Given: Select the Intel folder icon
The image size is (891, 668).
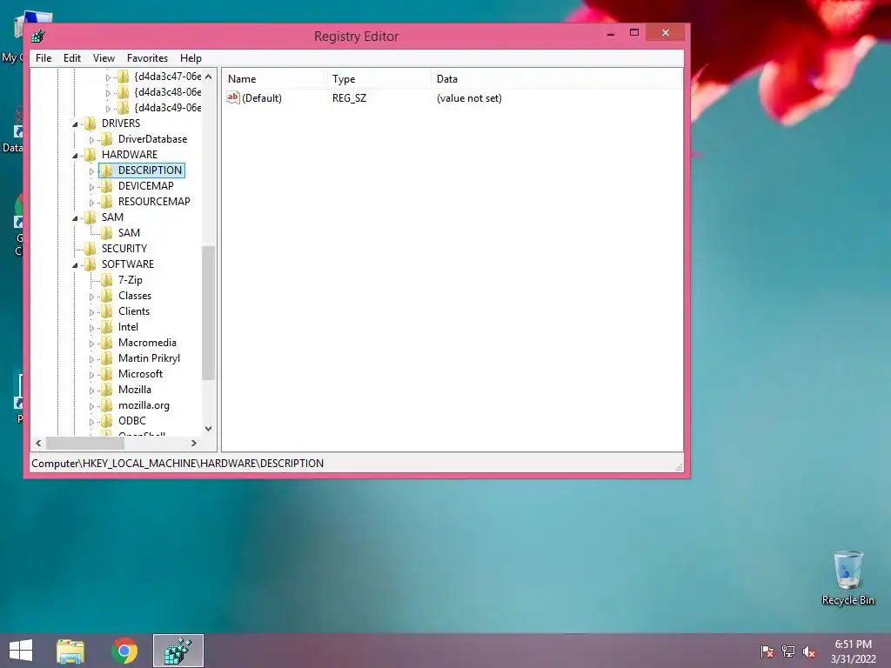Looking at the screenshot, I should point(106,327).
